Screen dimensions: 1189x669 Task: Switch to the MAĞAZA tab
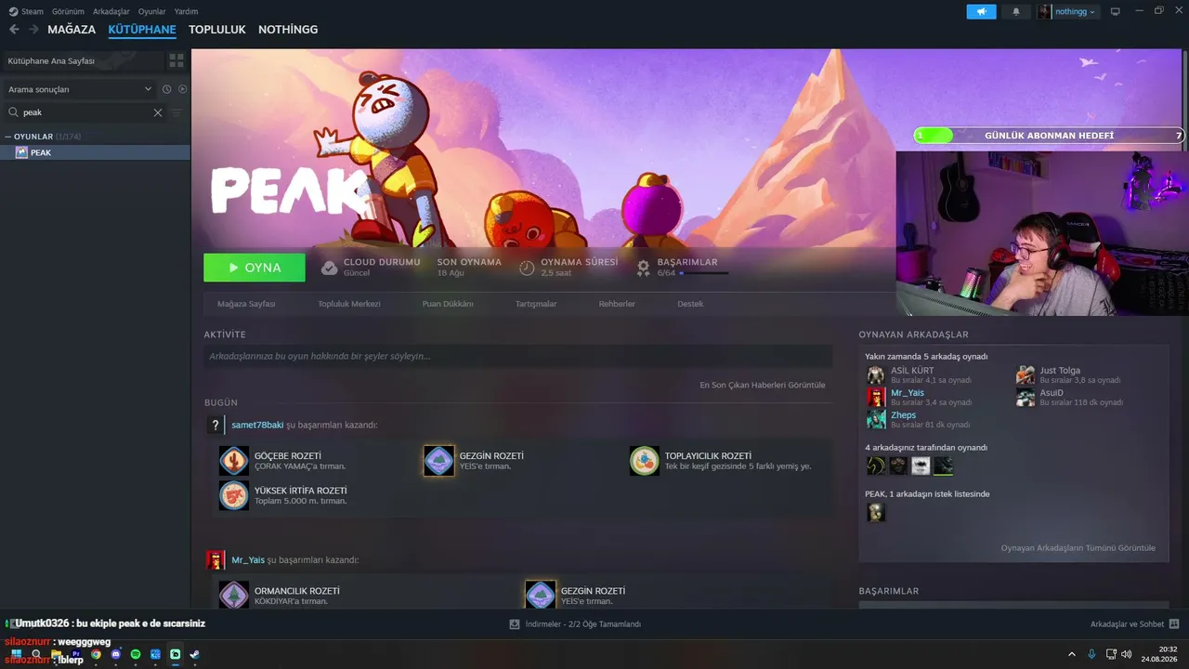point(72,30)
